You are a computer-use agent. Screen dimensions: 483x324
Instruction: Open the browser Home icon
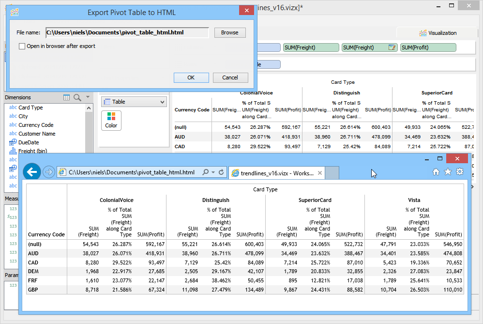coord(436,171)
